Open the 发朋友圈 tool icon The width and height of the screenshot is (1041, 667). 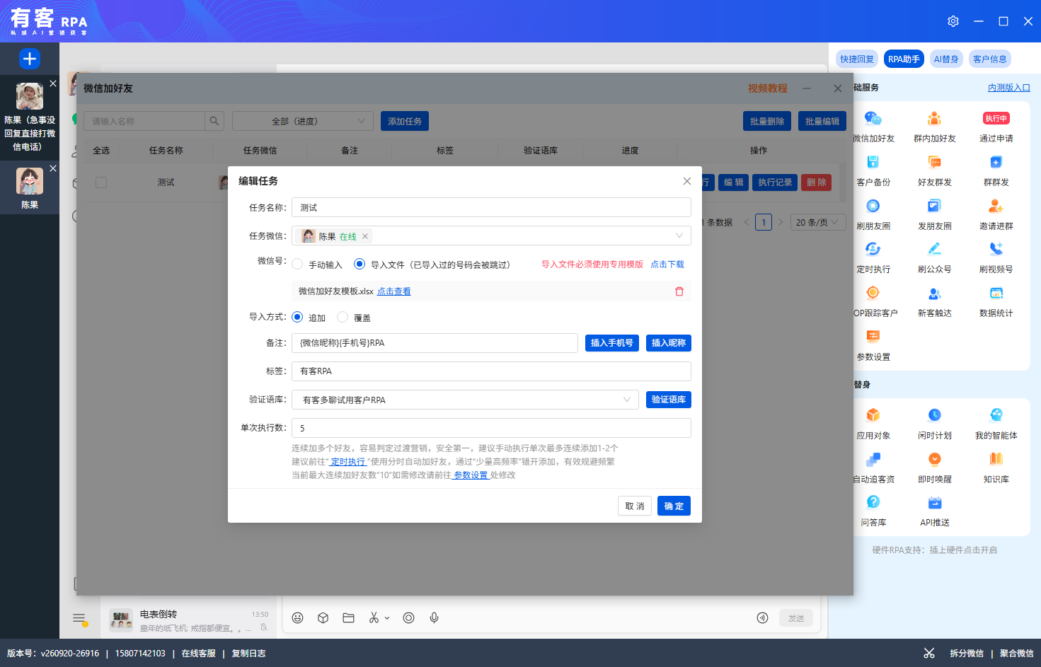(x=935, y=207)
